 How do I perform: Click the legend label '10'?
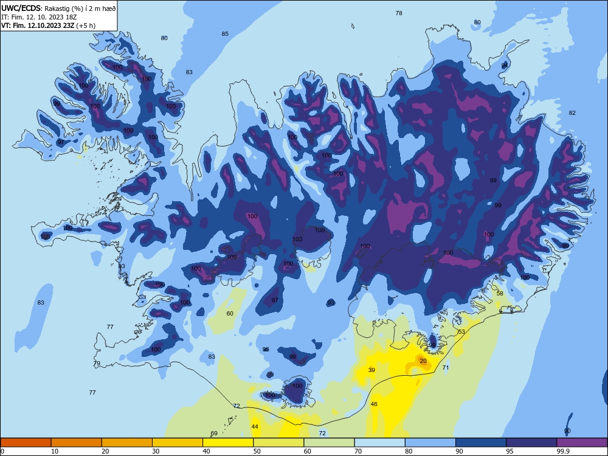pos(55,451)
